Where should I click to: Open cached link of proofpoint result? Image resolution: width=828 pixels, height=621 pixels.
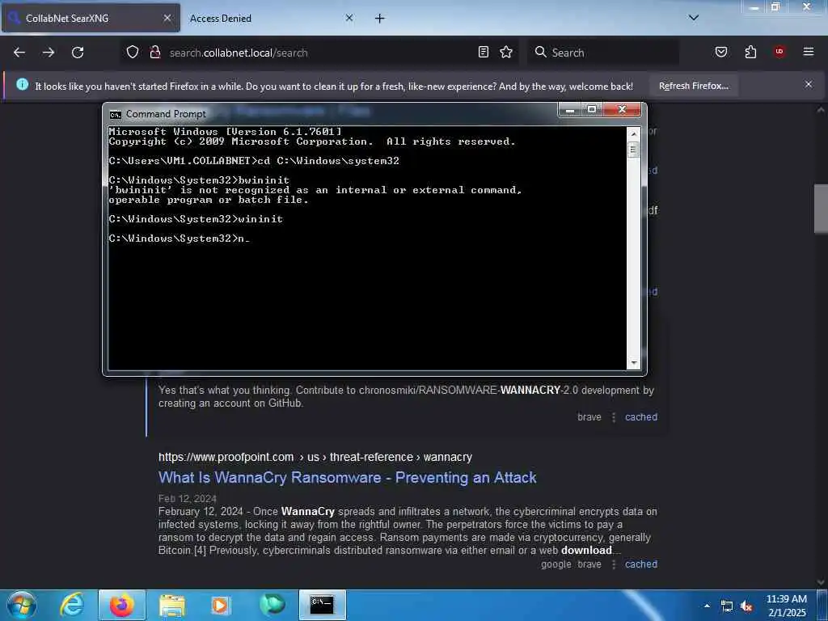tap(641, 564)
